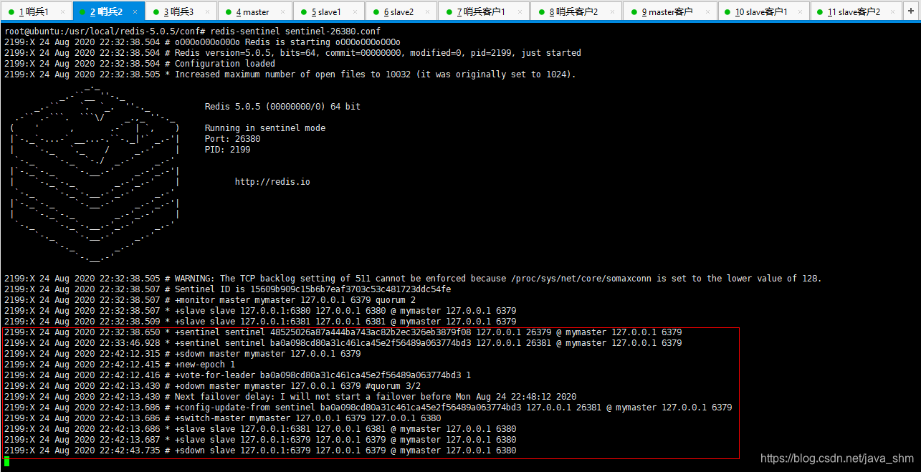Click the 'PID: 2199' text

click(x=227, y=150)
